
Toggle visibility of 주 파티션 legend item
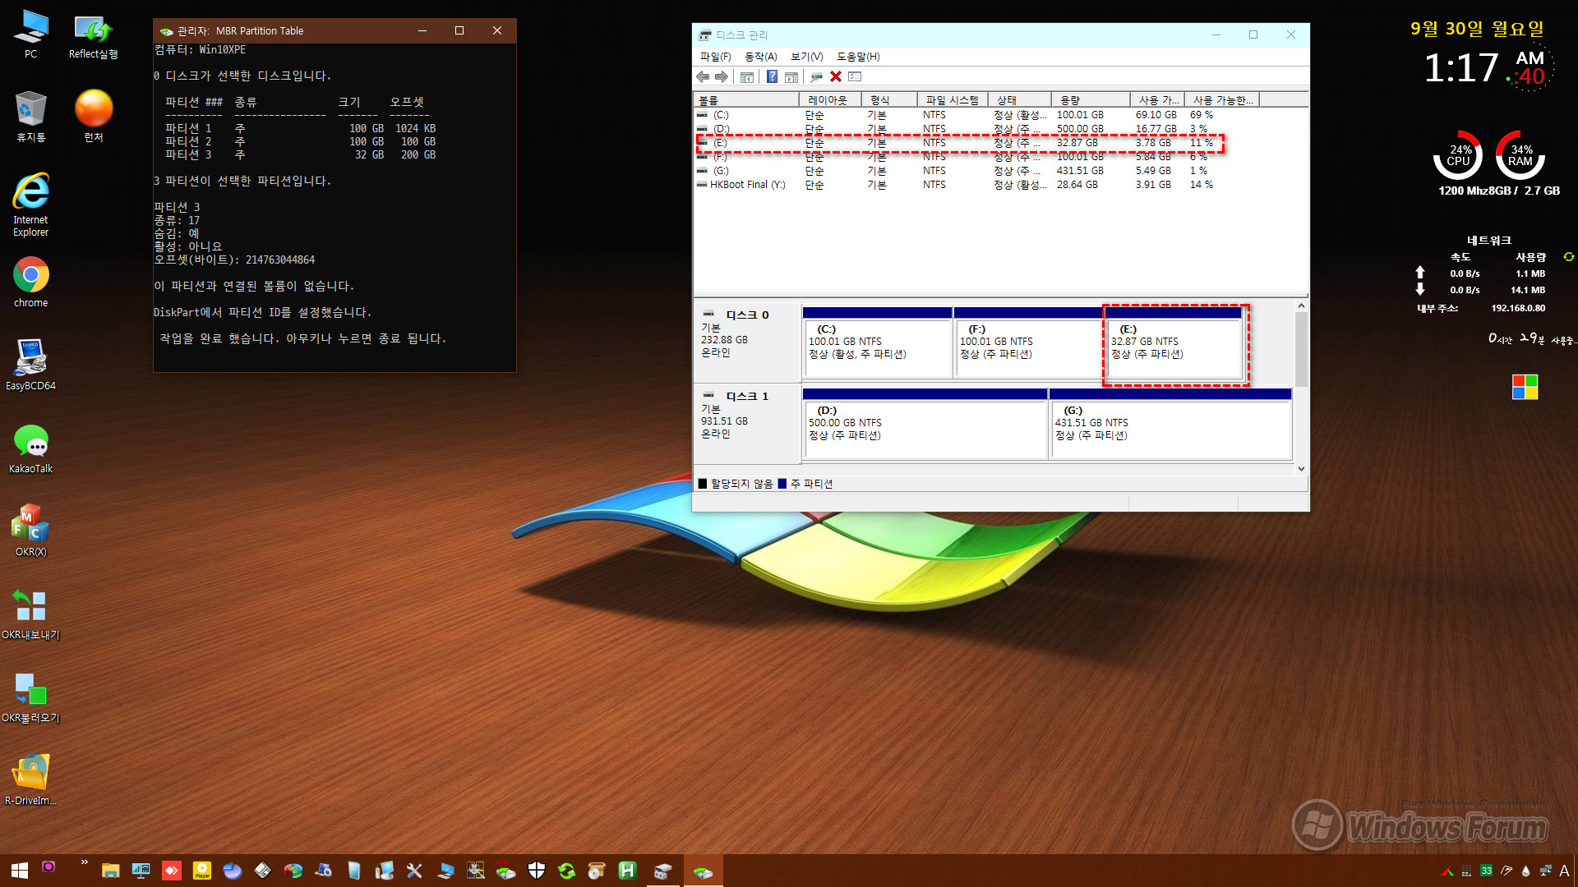812,483
